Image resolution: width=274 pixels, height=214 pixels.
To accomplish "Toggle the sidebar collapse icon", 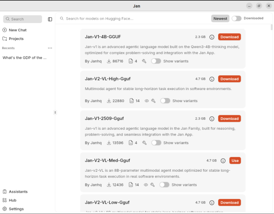I will pyautogui.click(x=50, y=19).
